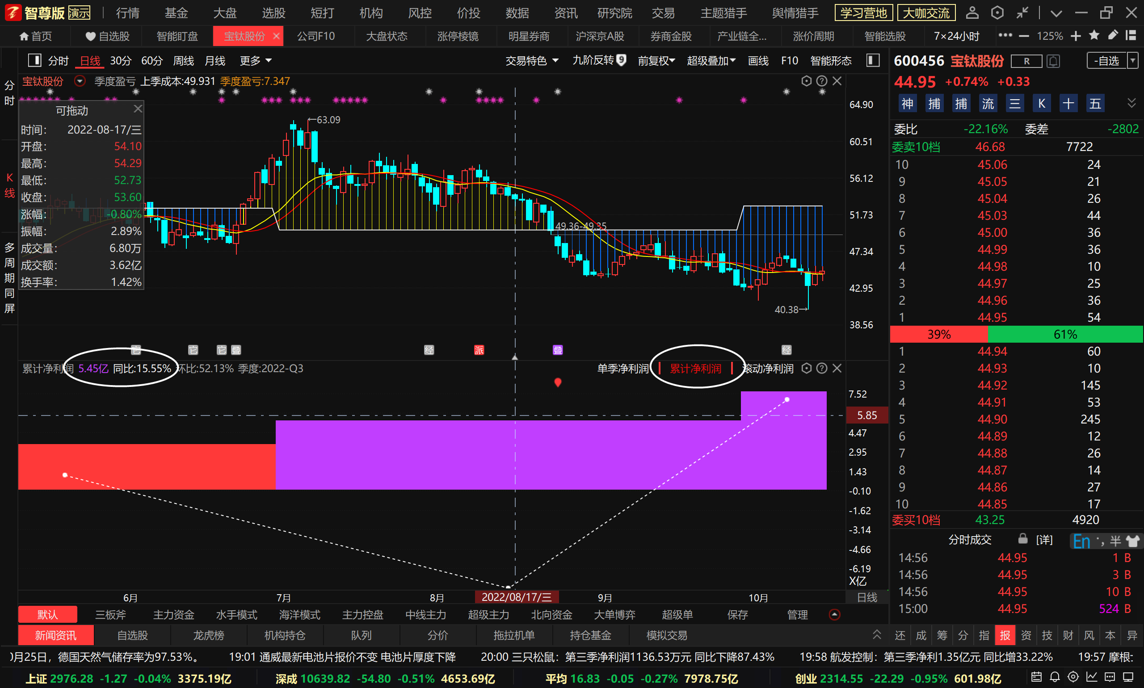Click the 九阶反转 button

[599, 60]
